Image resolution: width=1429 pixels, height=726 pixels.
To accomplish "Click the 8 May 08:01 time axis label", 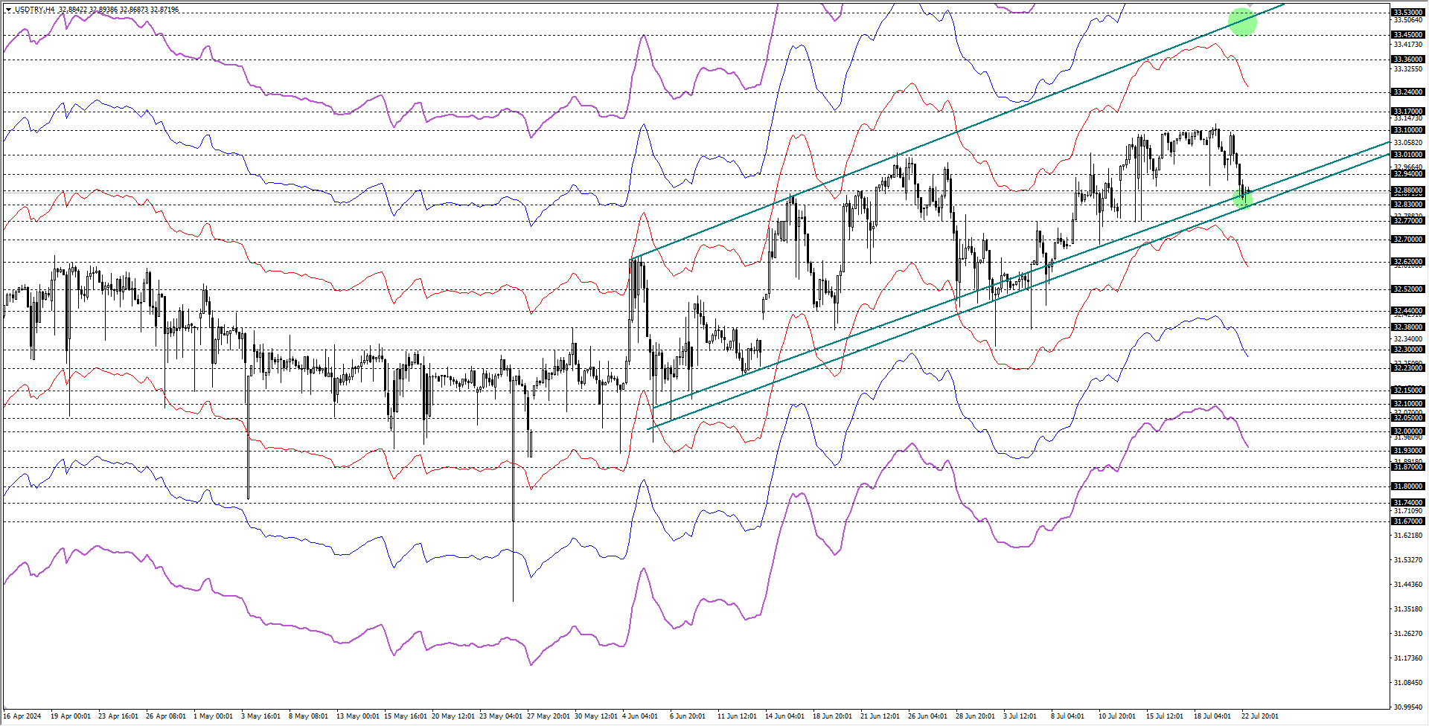I will coord(309,716).
